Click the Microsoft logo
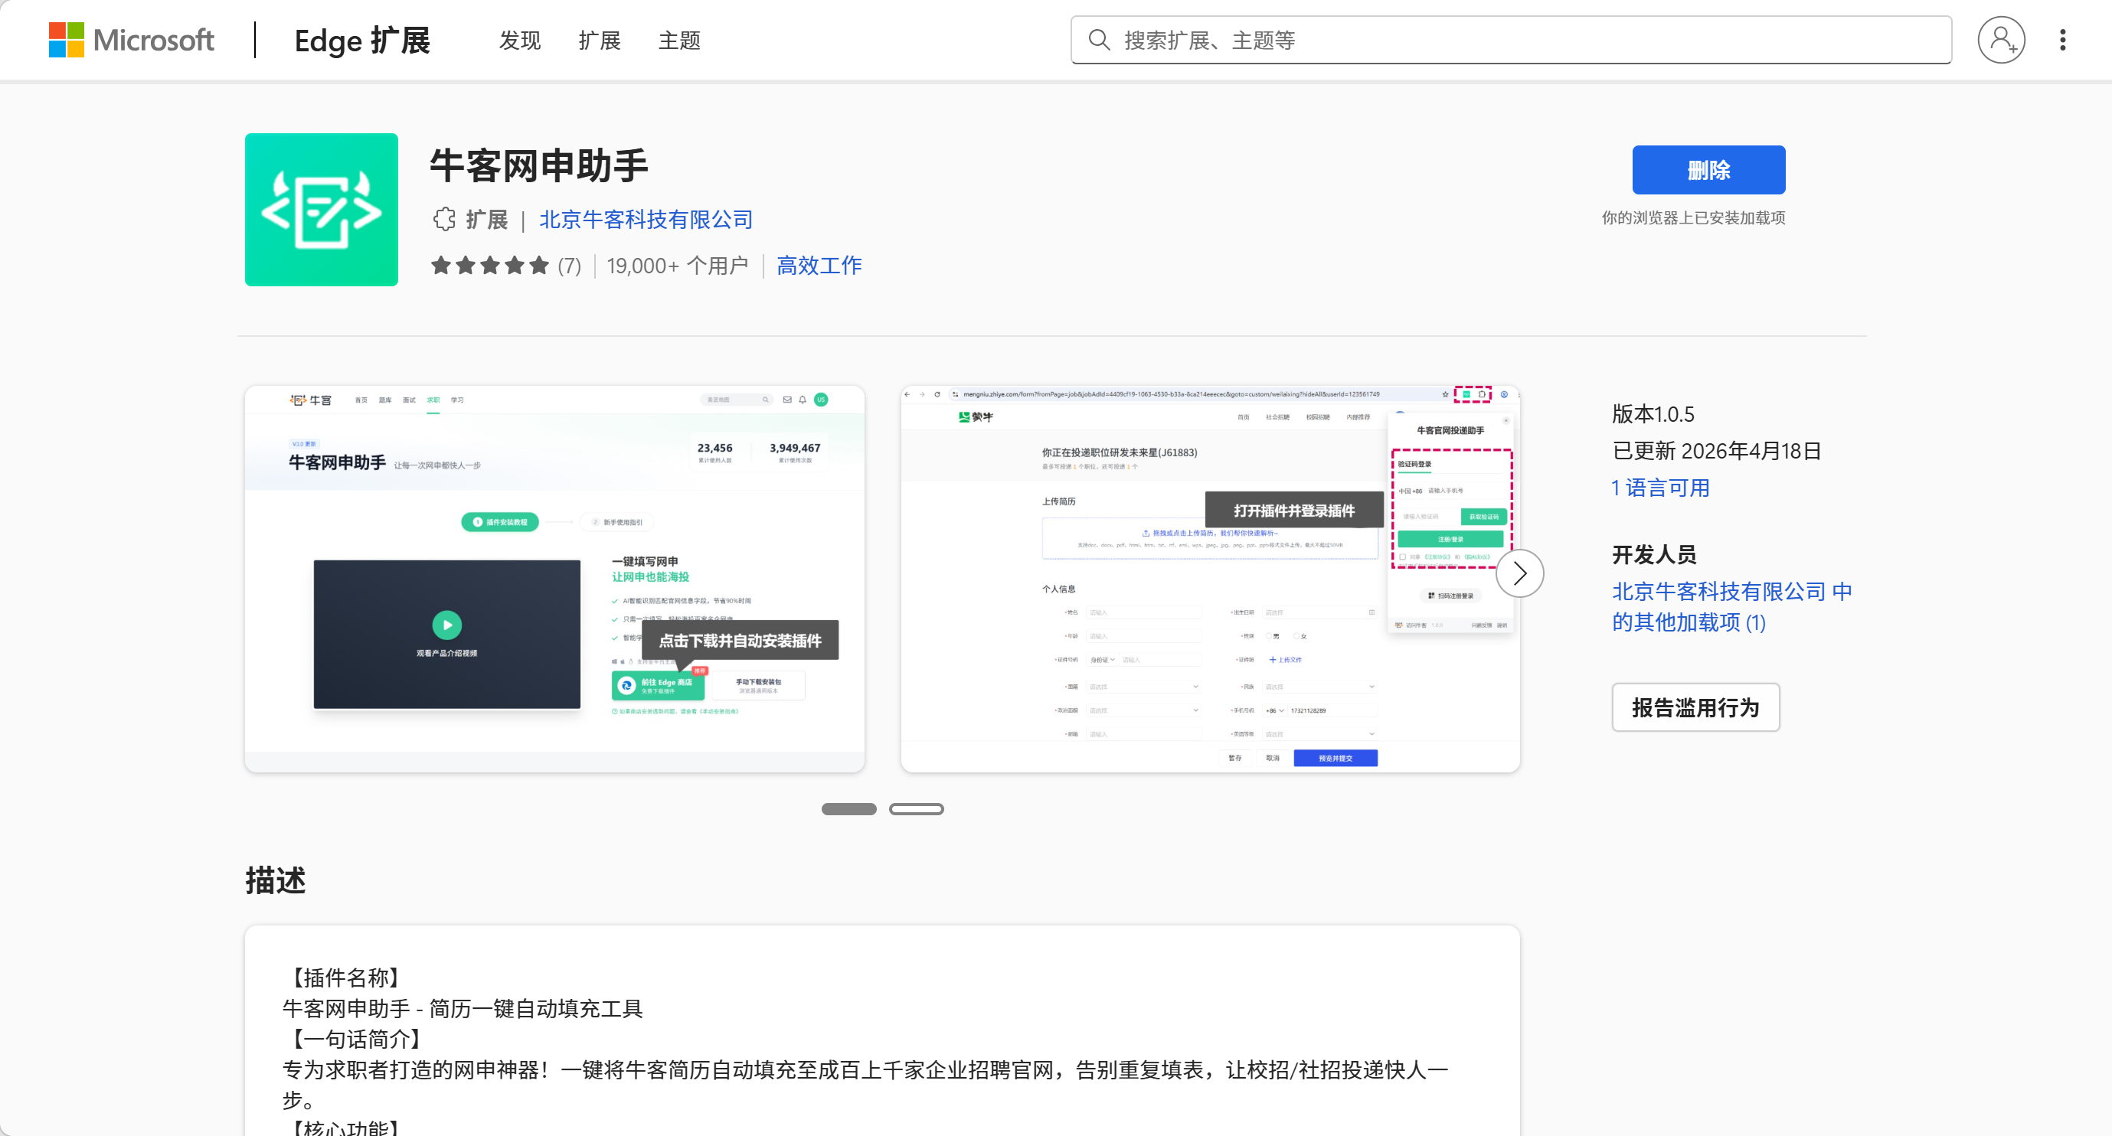 [131, 40]
